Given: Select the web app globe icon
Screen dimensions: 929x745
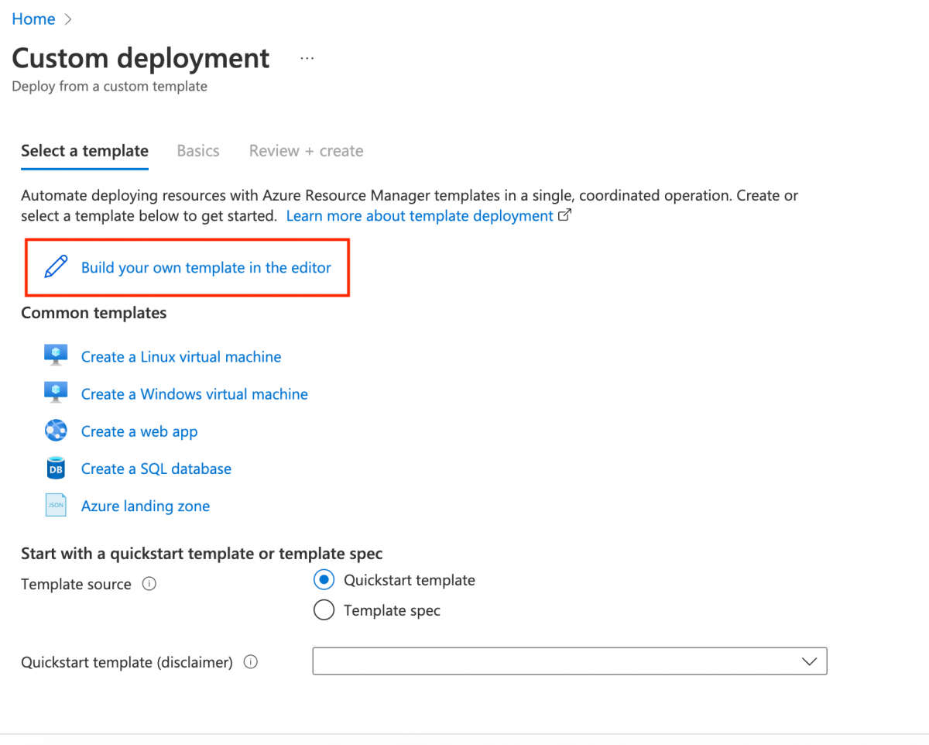Looking at the screenshot, I should 56,430.
